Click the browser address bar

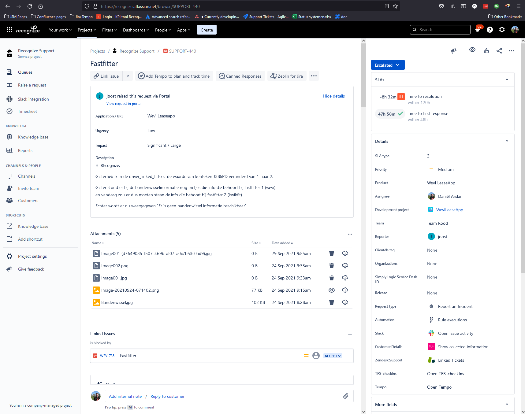241,6
